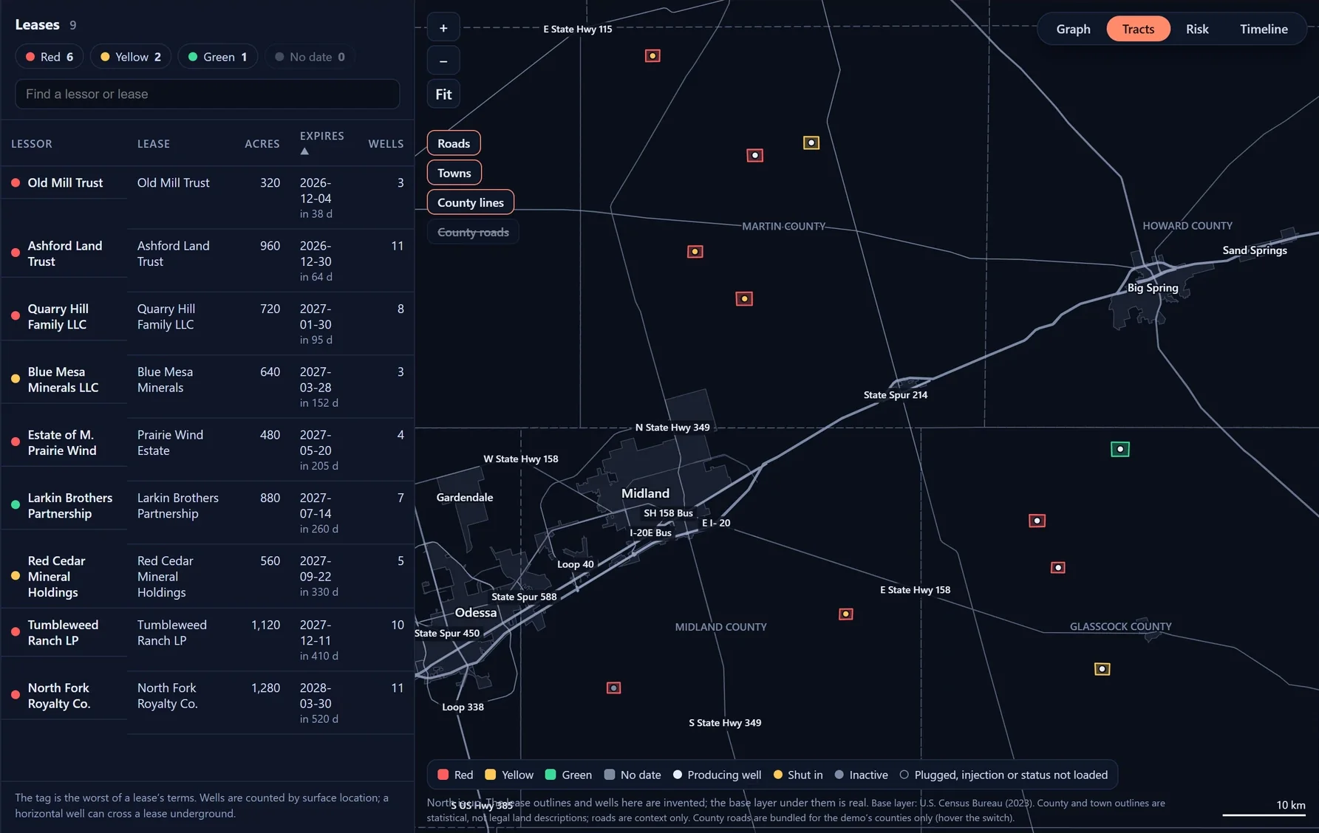Fit the map to all tracts
Screen dimensions: 1319x833
pos(443,94)
